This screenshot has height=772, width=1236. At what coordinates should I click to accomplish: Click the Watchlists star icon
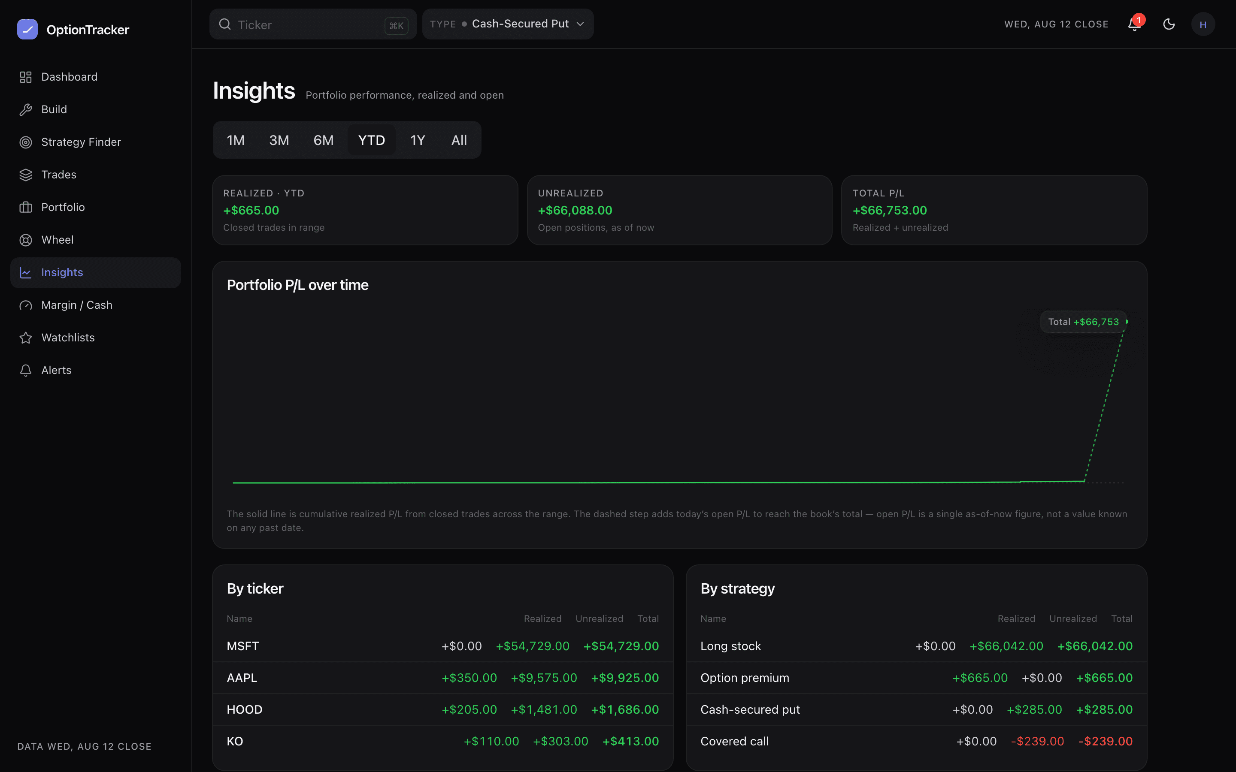pos(26,338)
